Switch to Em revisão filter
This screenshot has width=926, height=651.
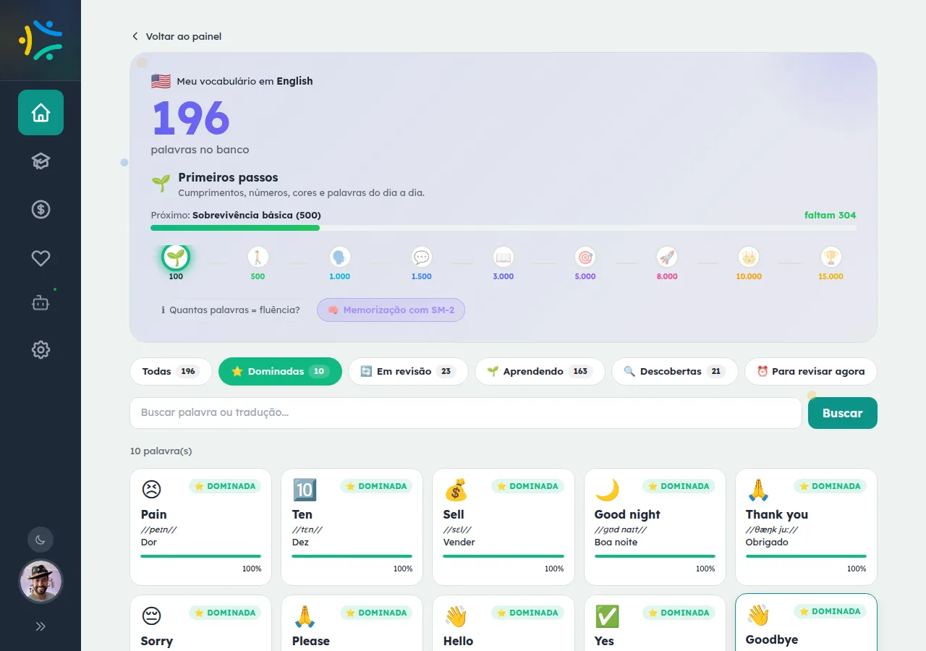point(408,371)
